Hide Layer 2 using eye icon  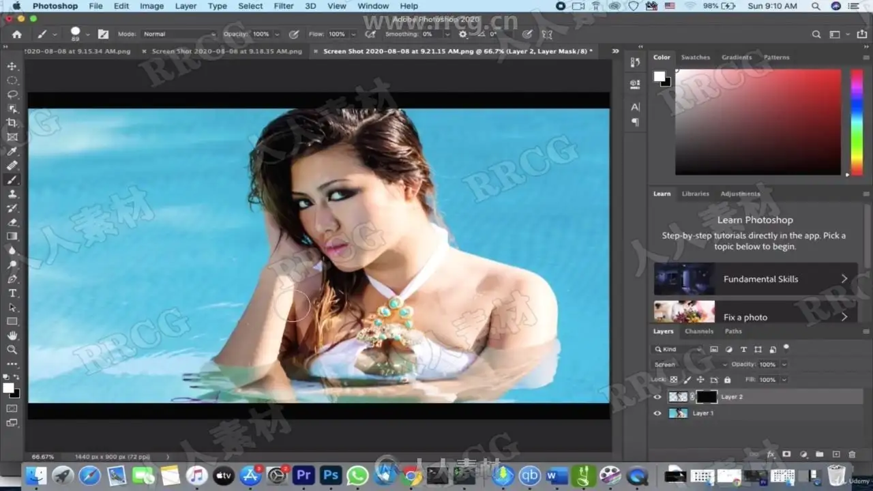[657, 397]
